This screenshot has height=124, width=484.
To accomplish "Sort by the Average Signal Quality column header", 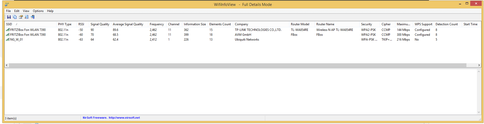I will 129,24.
